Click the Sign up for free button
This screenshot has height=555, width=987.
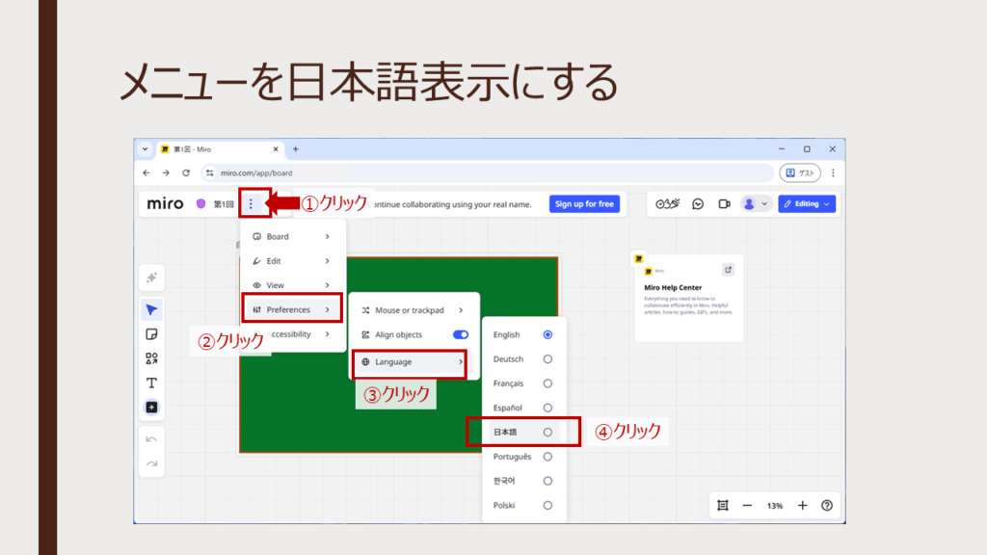584,204
